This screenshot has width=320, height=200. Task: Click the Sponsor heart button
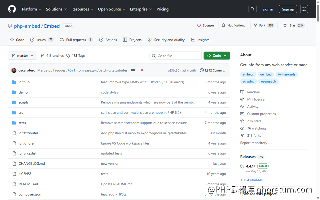pos(205,25)
